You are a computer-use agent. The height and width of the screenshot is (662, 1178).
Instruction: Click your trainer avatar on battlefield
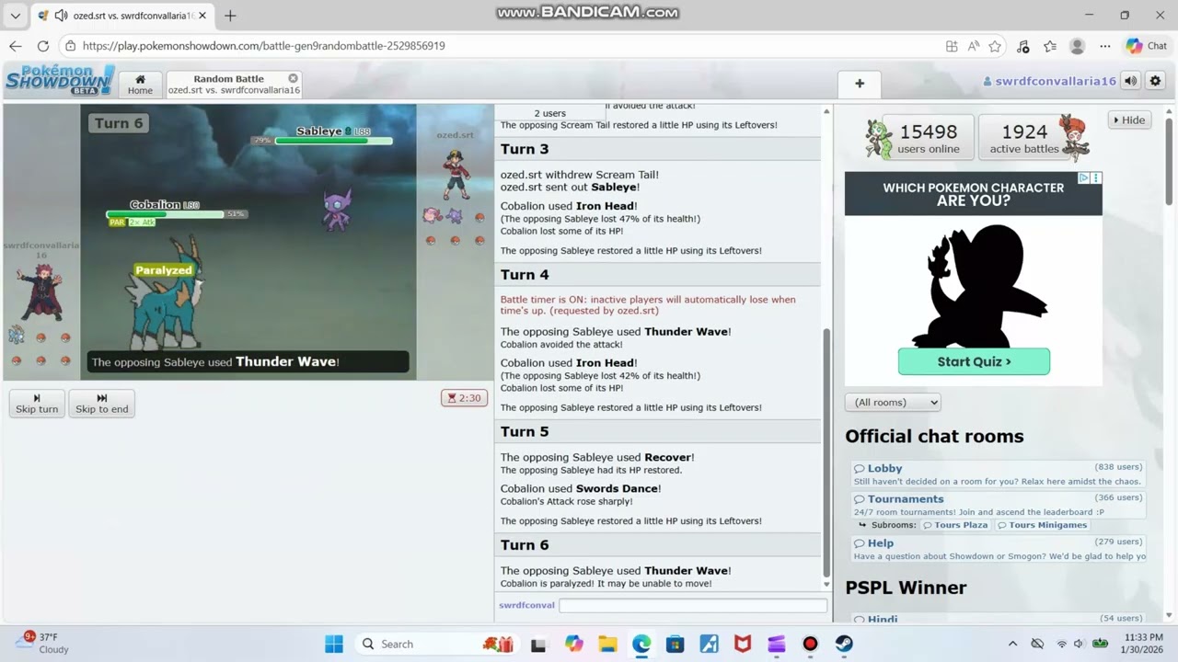coord(41,291)
